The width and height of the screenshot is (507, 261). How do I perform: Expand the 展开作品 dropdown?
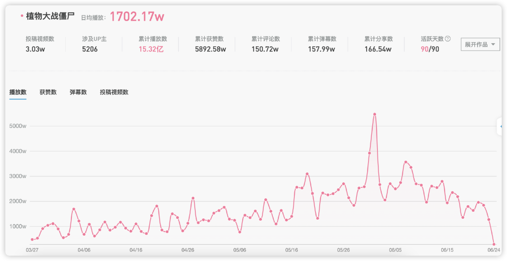coord(480,45)
